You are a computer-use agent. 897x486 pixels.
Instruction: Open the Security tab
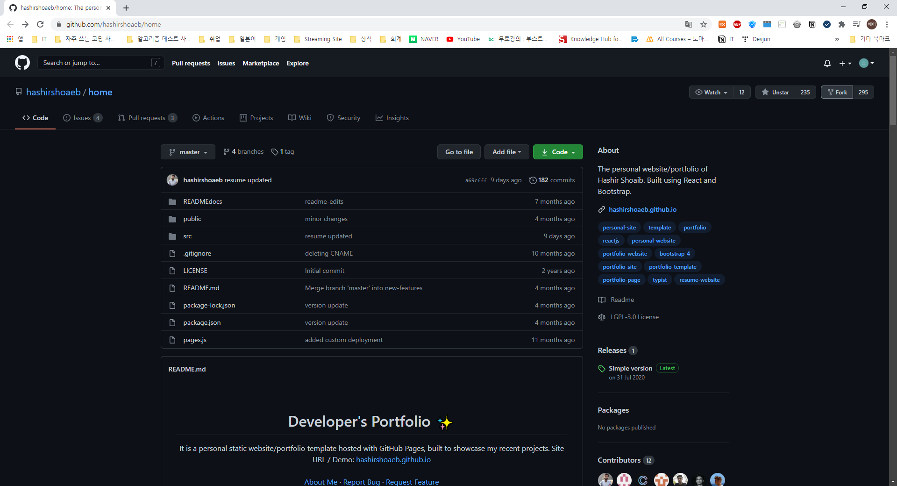(343, 118)
